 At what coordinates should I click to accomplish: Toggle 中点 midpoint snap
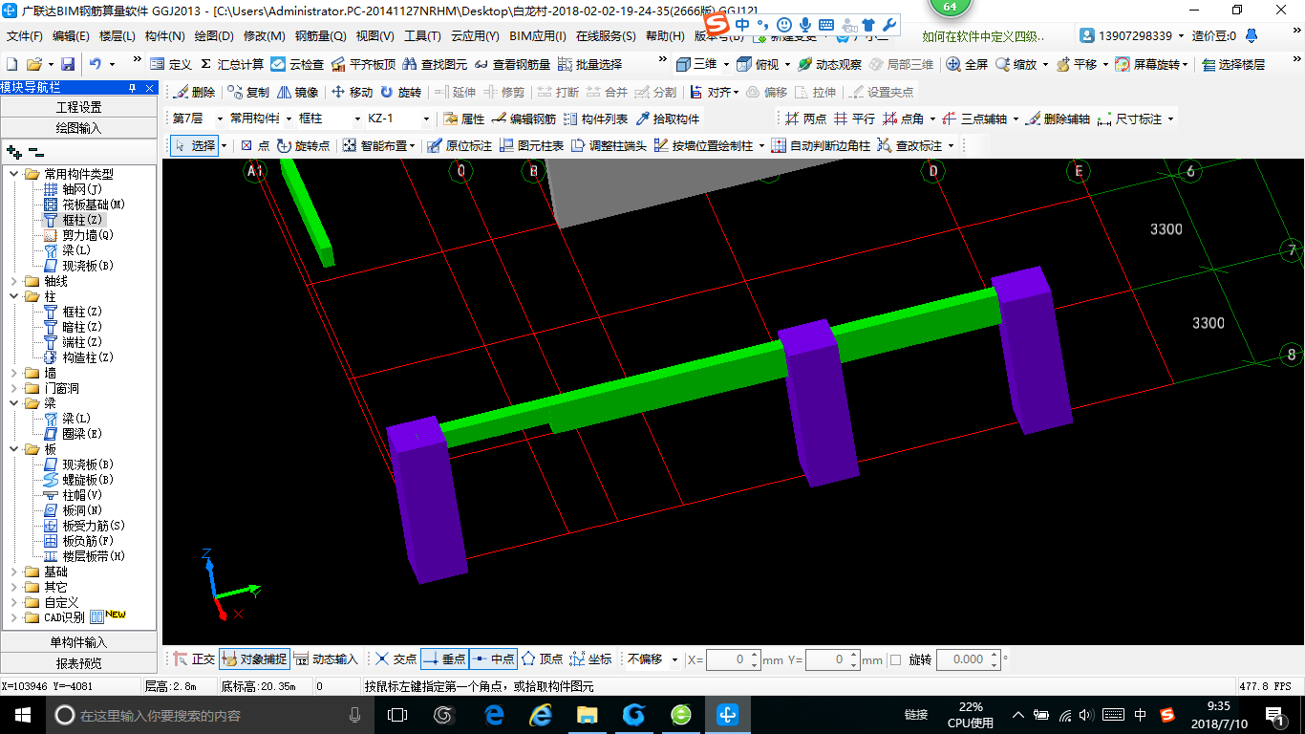point(493,659)
